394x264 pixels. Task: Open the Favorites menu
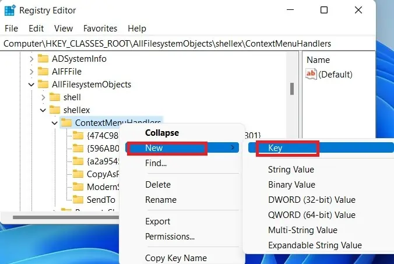(x=100, y=29)
